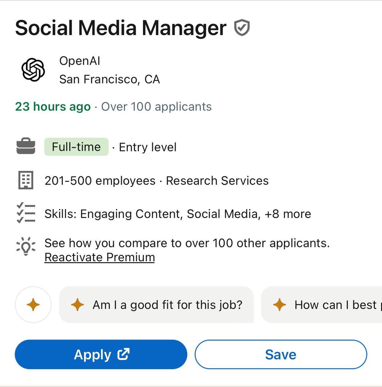Ask "Am I a good fit for this job?"

(x=156, y=305)
